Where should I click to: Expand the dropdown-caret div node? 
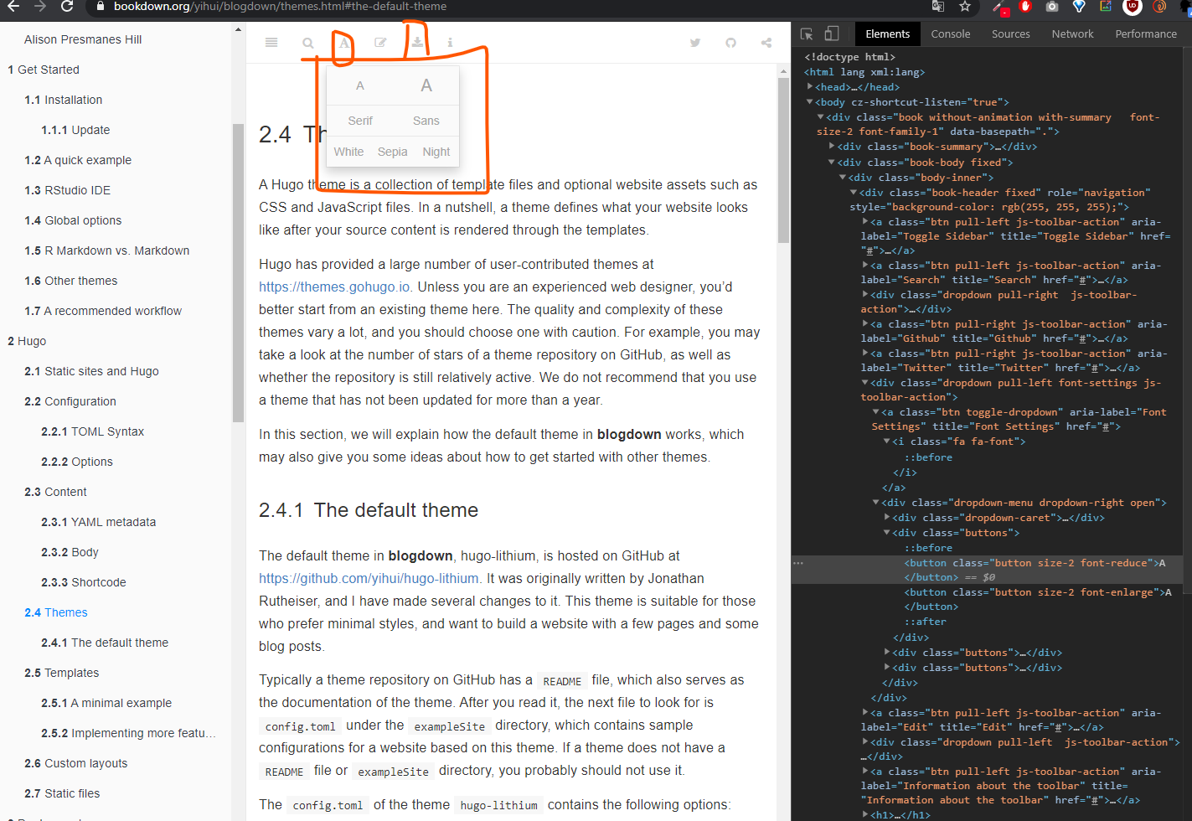887,517
